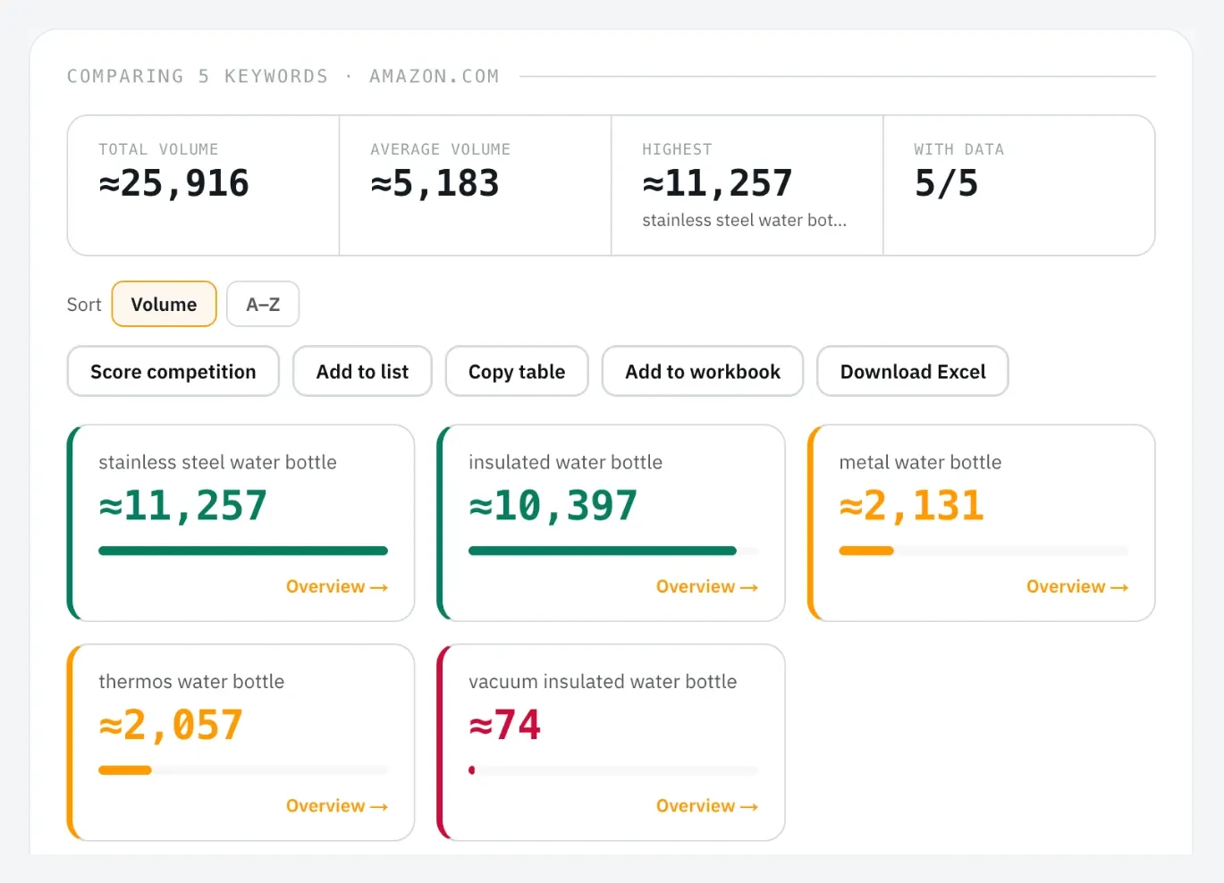
Task: Click thermos water bottle volume bar
Action: click(243, 769)
